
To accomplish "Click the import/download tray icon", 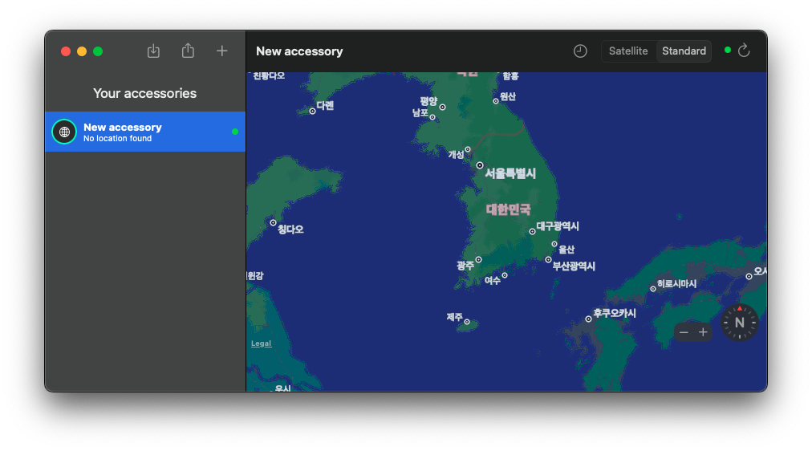I will [153, 51].
